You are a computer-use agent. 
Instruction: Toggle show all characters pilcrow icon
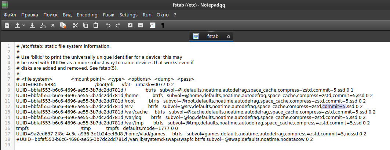[163, 25]
